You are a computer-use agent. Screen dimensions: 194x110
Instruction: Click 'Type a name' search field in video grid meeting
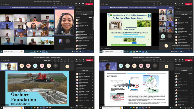[x=84, y=12]
